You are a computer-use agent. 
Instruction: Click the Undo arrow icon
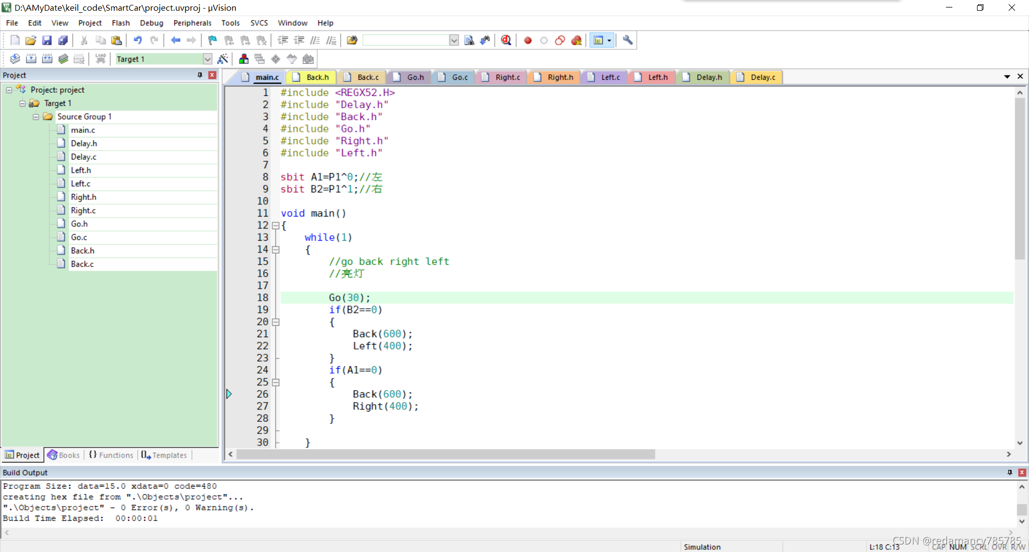(138, 40)
